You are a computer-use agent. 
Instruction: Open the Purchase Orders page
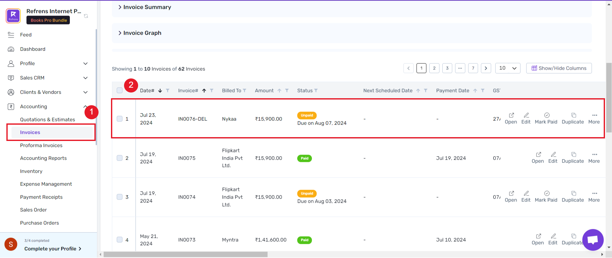click(40, 223)
